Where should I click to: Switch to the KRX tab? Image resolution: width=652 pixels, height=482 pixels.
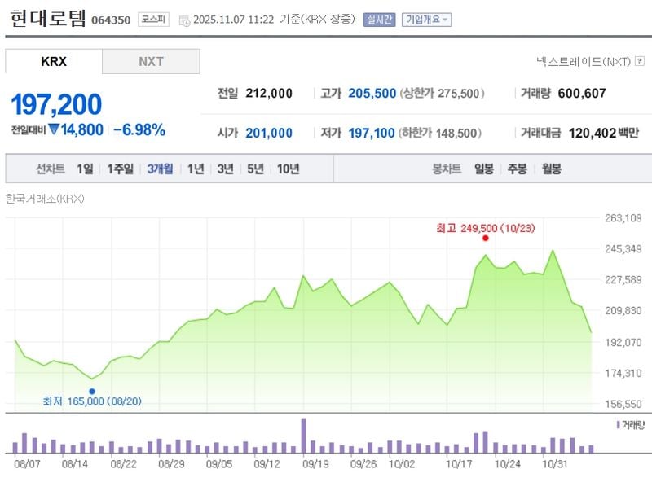pyautogui.click(x=54, y=62)
